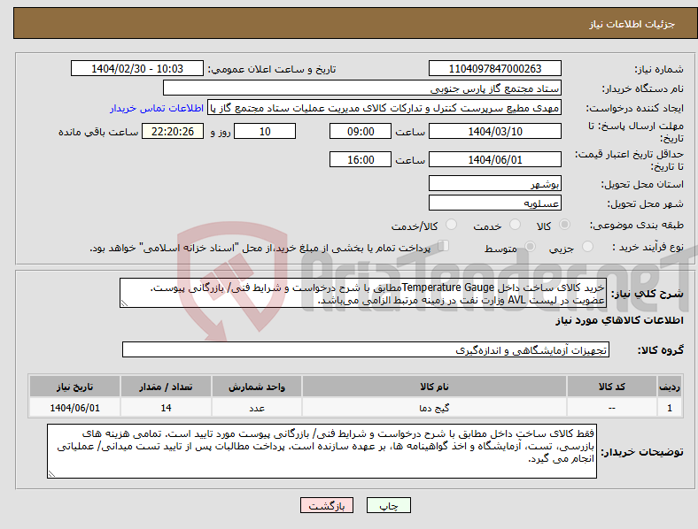
Task: Click the remaining days field 10
Action: click(265, 131)
